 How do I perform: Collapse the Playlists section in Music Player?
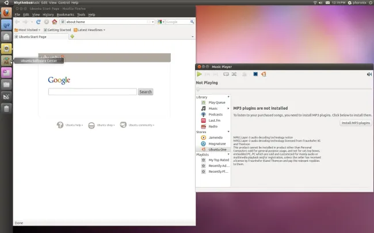228,154
